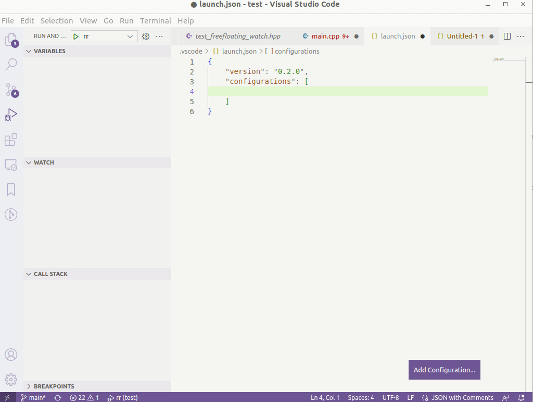Click the green Start Debugging play button
Image resolution: width=533 pixels, height=402 pixels.
coord(76,36)
